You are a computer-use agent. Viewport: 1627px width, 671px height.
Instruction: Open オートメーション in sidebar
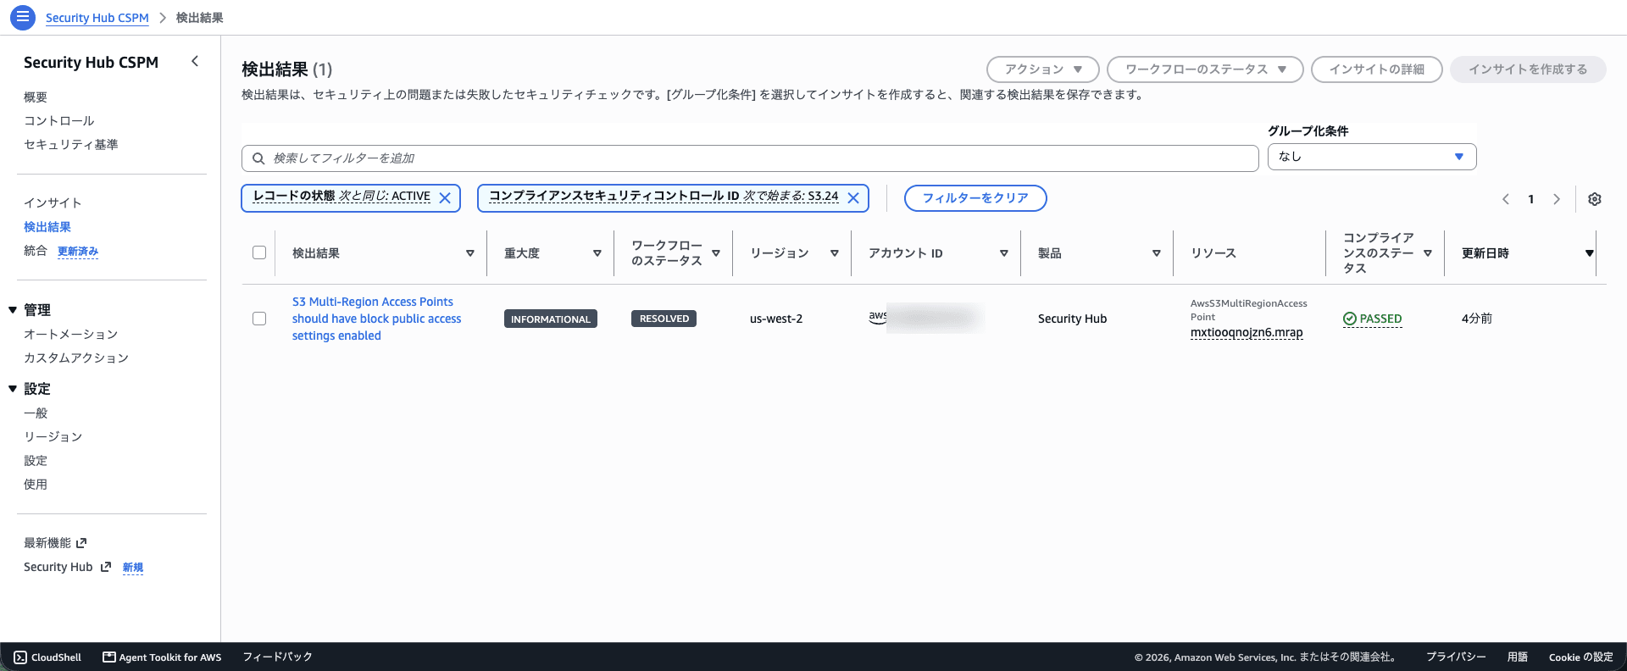71,334
